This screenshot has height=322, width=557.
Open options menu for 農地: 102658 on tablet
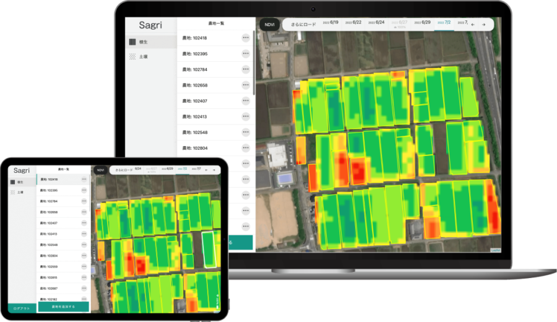[84, 212]
